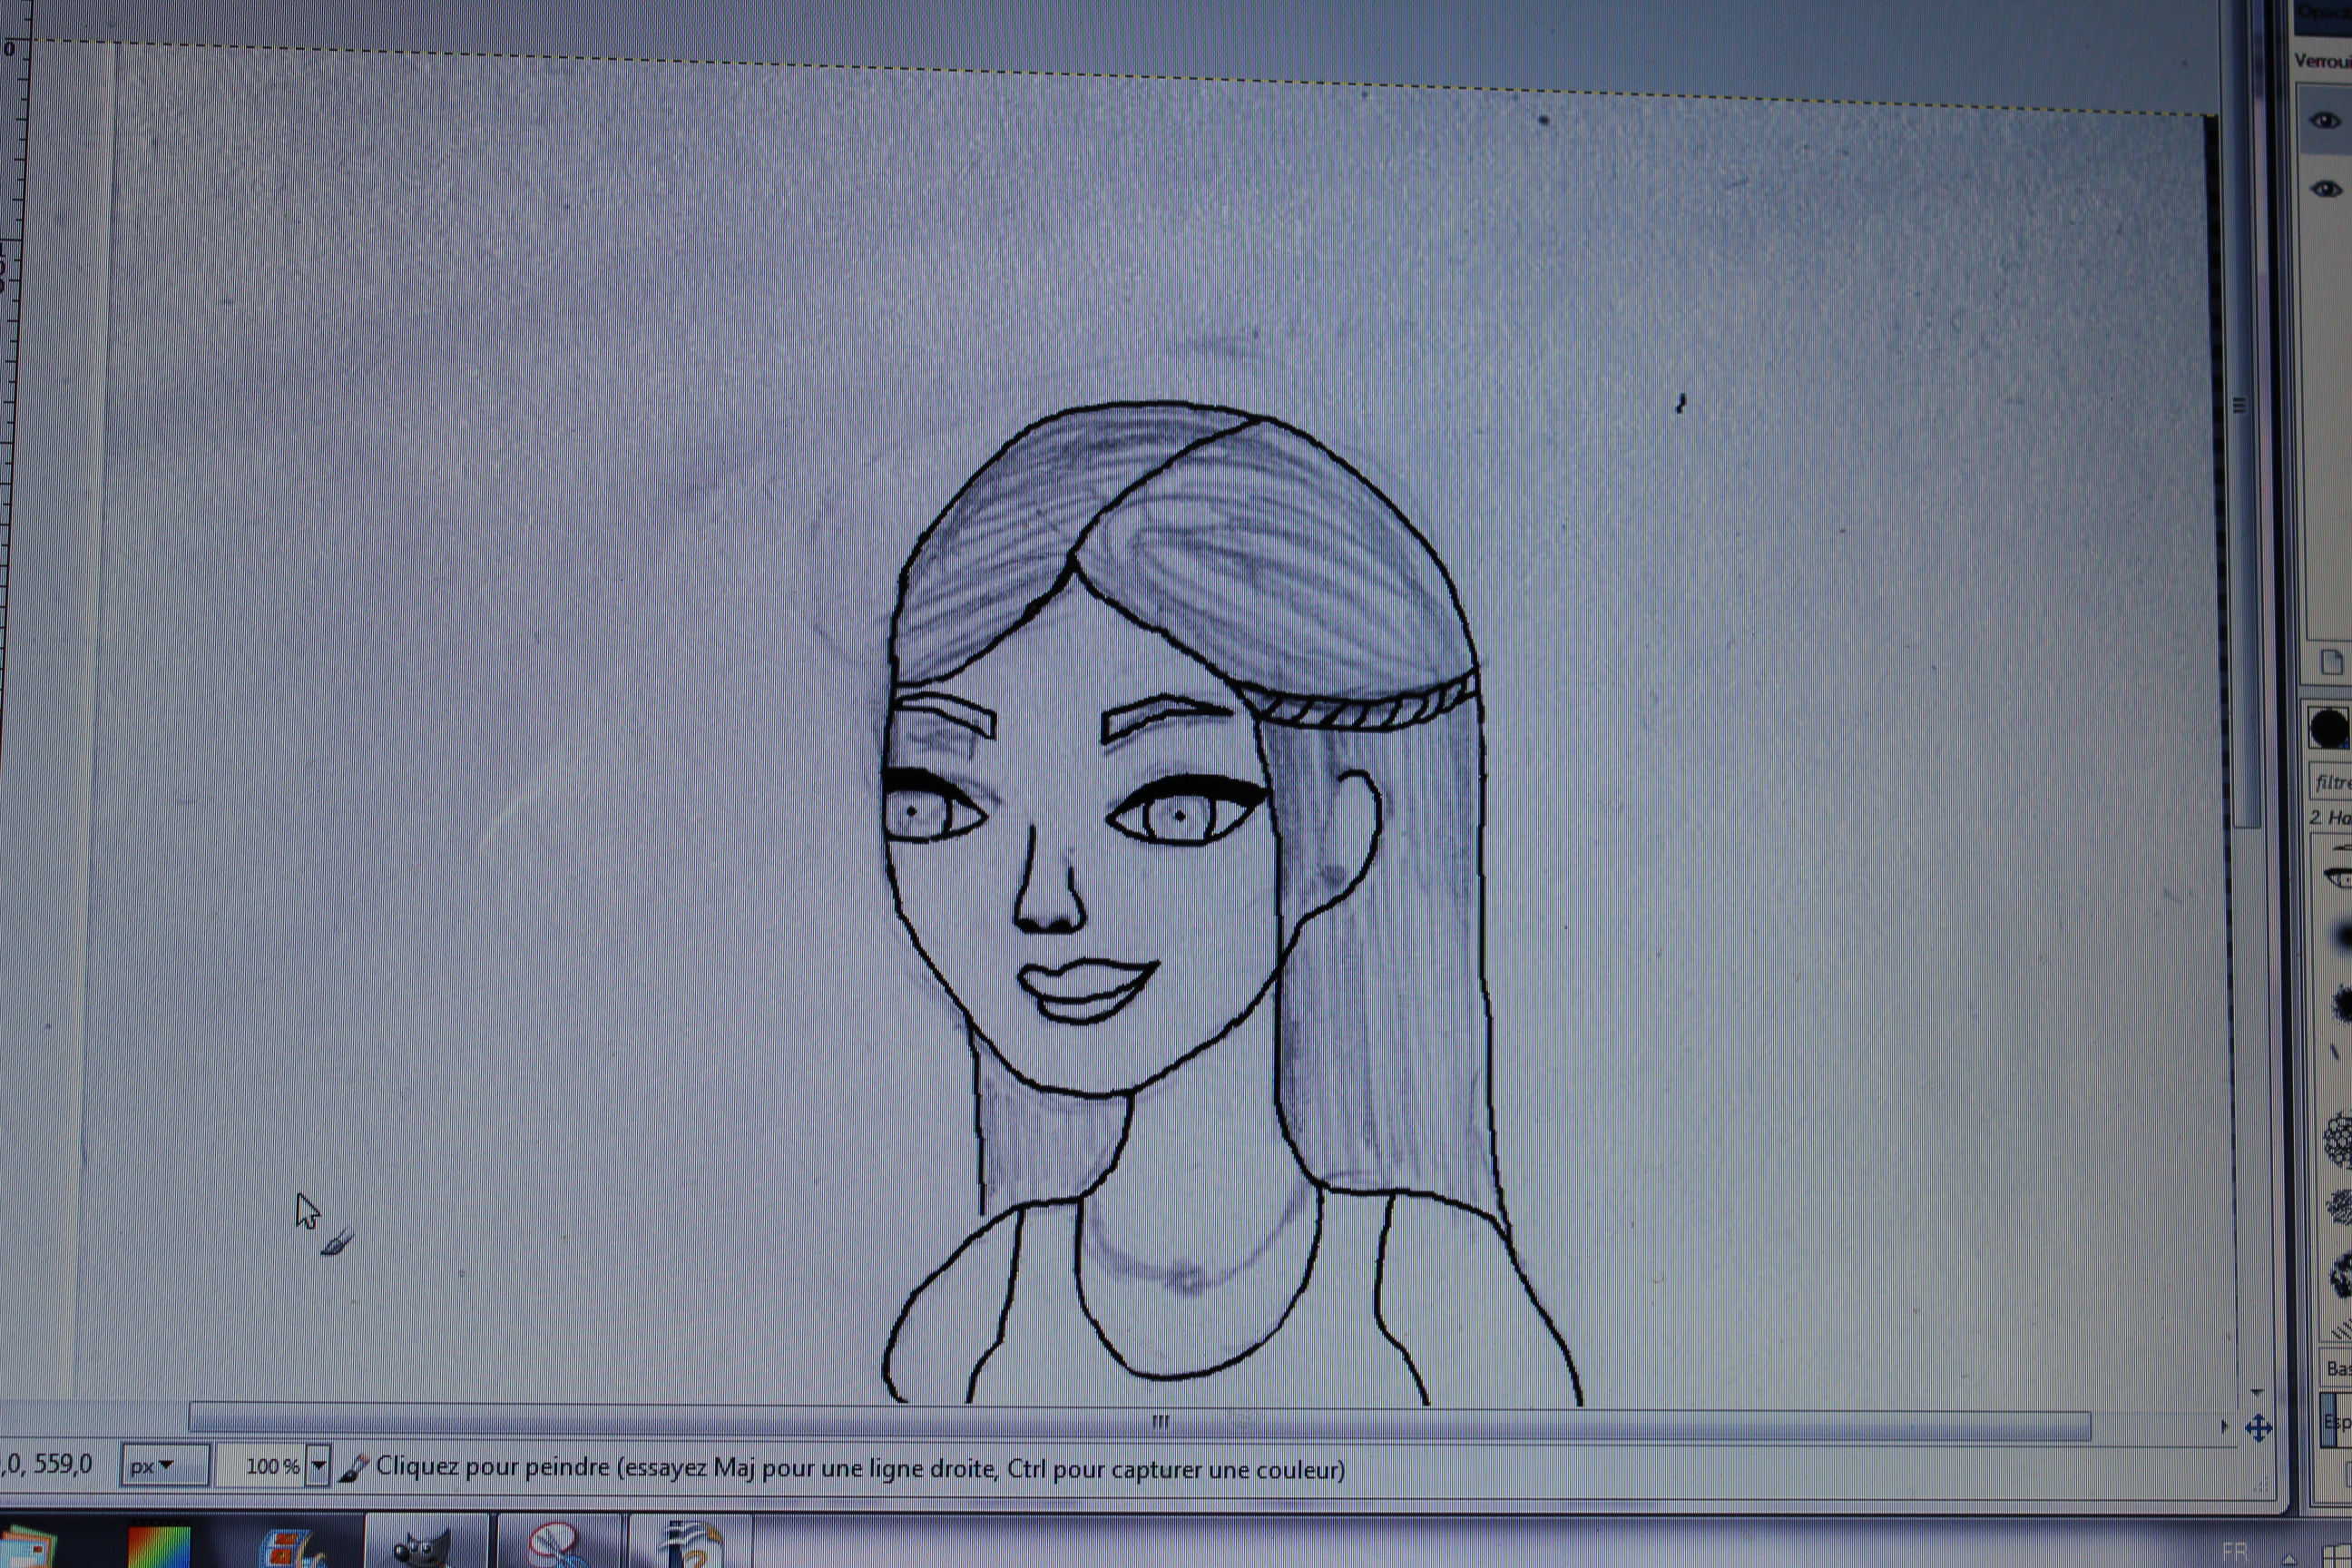Select the black round brush preview
This screenshot has height=1568, width=2352.
click(2332, 727)
